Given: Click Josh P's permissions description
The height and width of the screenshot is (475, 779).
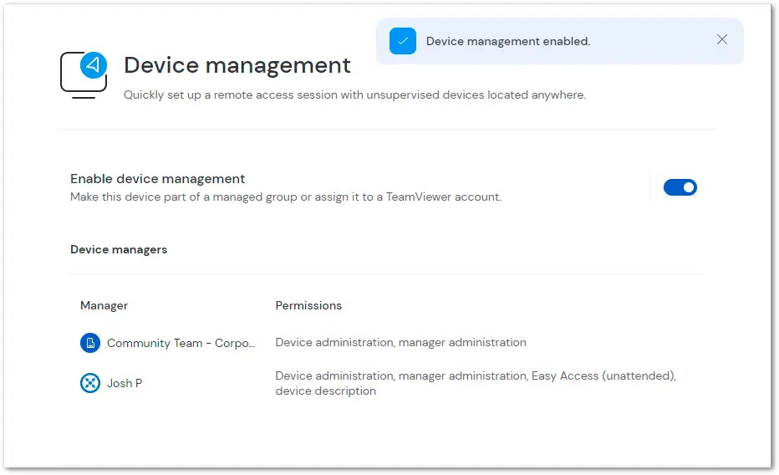Looking at the screenshot, I should coord(476,383).
